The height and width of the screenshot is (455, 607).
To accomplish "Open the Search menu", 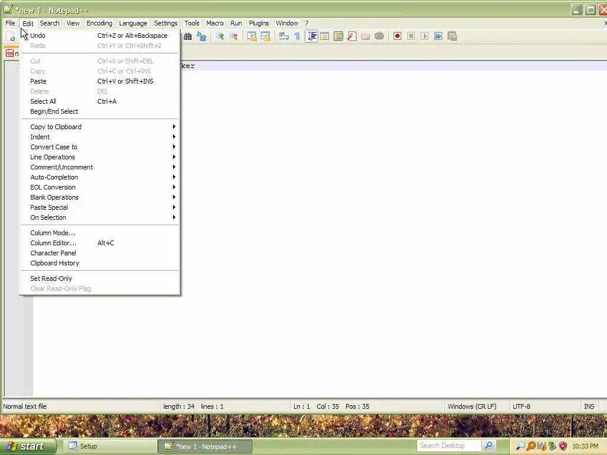I will [50, 23].
